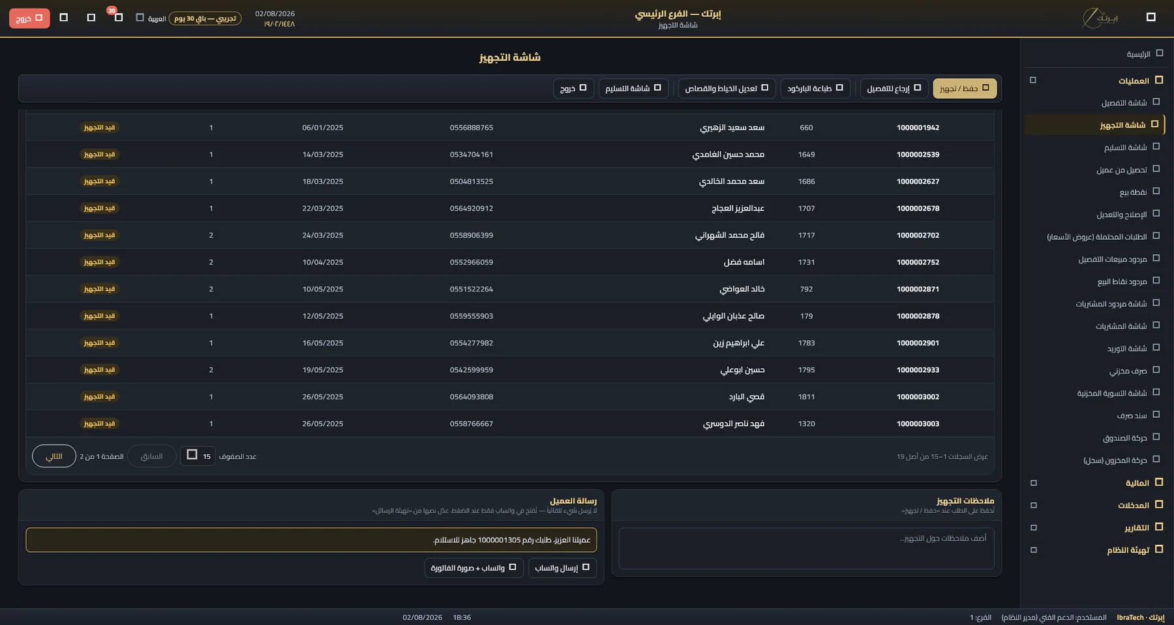The image size is (1174, 625).
Task: Click customer name سعد محمد الخالدي
Action: [x=731, y=181]
